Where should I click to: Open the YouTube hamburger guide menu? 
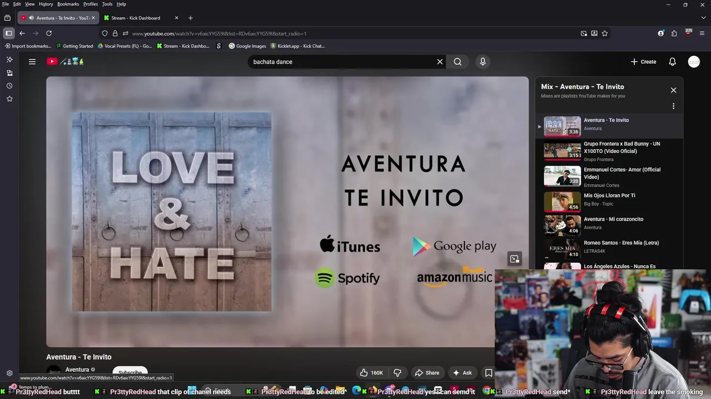[x=32, y=62]
